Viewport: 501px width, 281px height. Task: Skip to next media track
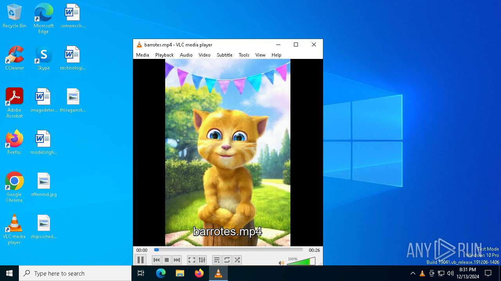pos(177,260)
